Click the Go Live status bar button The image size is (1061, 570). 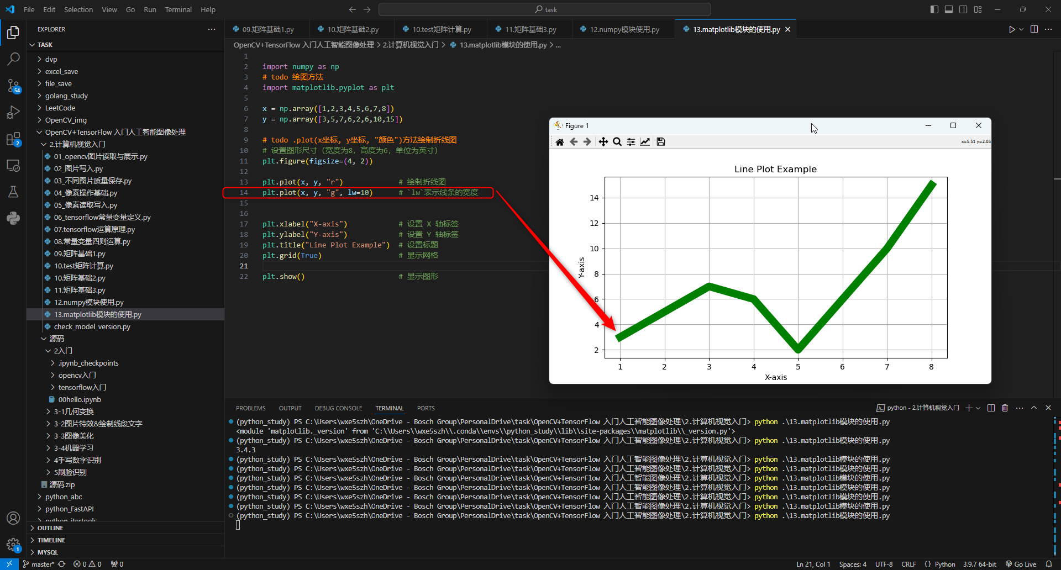click(x=1021, y=564)
